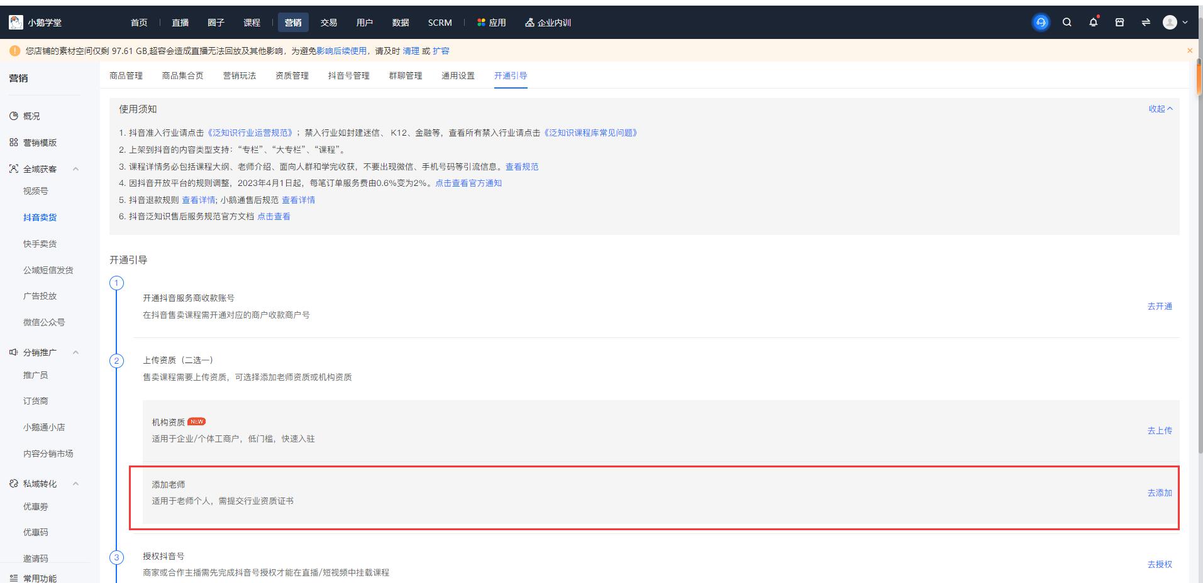This screenshot has height=583, width=1203.
Task: Open 交易 in the top navigation
Action: pyautogui.click(x=328, y=23)
